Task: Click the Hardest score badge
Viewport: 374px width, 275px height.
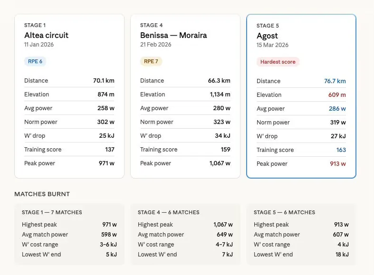Action: [x=278, y=62]
